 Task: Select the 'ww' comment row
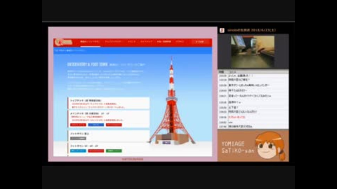(x=253, y=122)
